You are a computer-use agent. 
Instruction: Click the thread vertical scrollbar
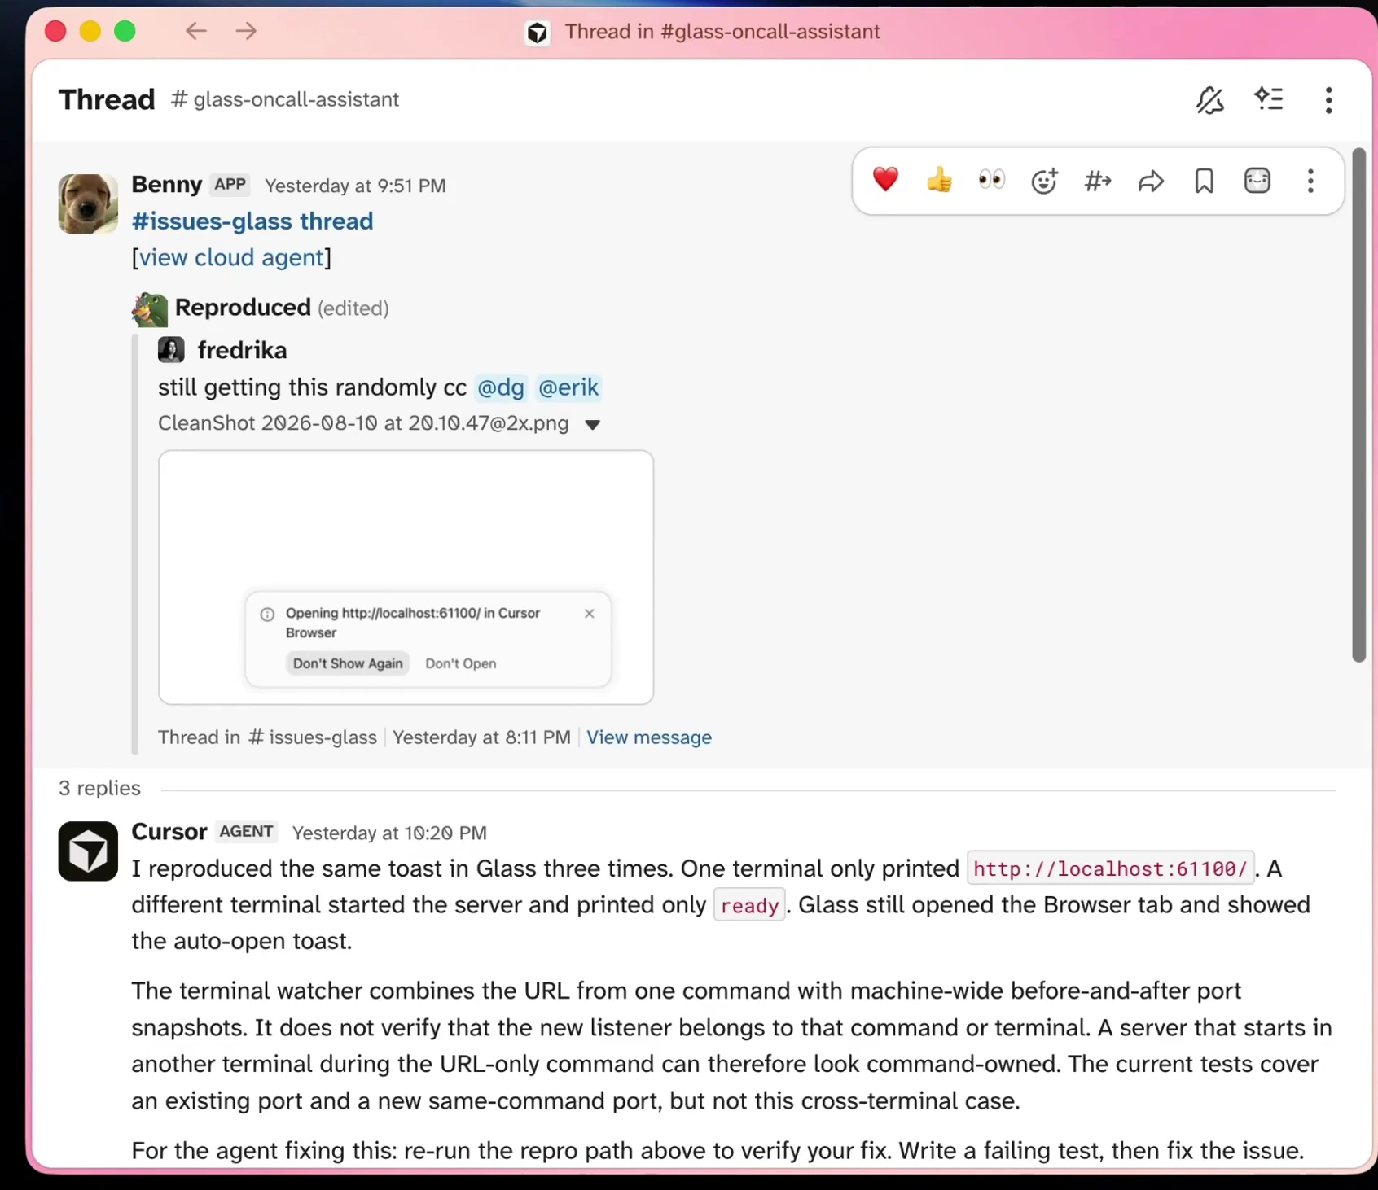[x=1358, y=405]
